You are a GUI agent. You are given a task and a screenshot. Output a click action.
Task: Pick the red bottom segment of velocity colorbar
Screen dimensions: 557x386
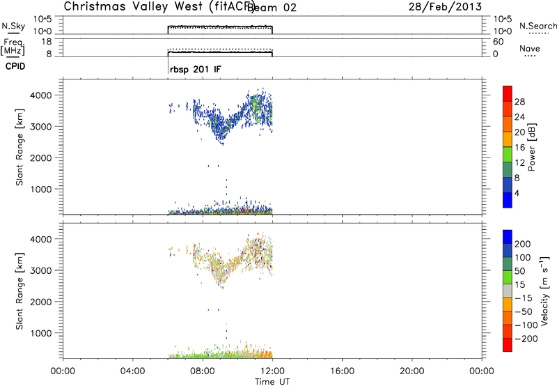508,345
